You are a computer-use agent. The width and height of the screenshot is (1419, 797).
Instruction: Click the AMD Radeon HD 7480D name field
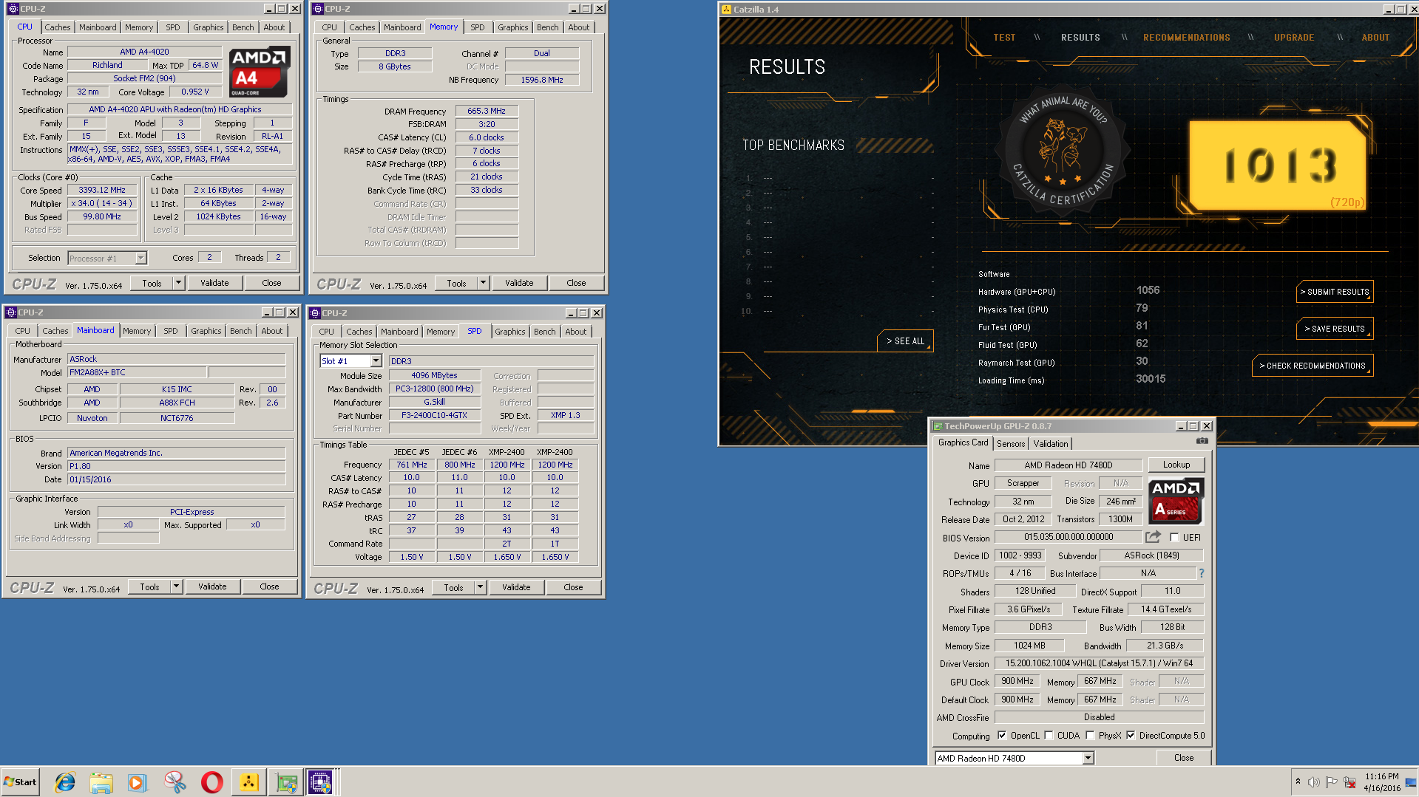point(1068,465)
